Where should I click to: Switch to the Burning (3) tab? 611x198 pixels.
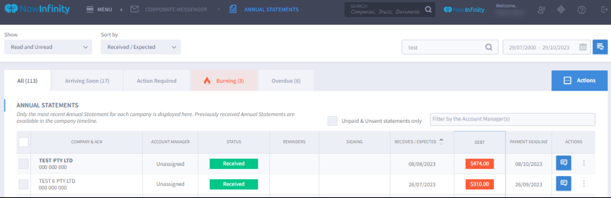point(224,81)
